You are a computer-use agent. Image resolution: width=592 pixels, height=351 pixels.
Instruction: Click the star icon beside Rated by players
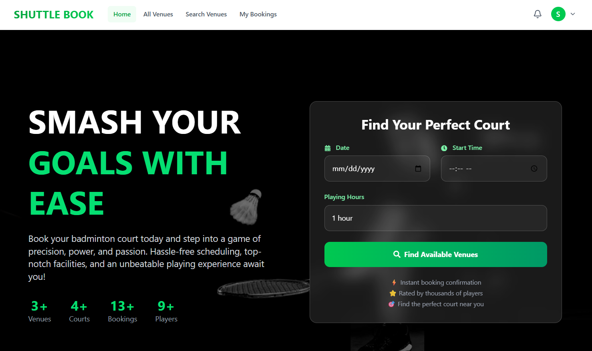click(393, 293)
